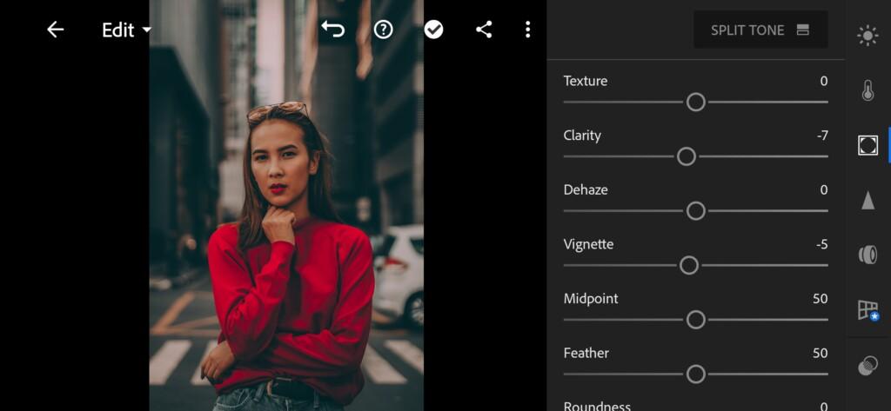Adjust the Feather slider handle

[695, 375]
